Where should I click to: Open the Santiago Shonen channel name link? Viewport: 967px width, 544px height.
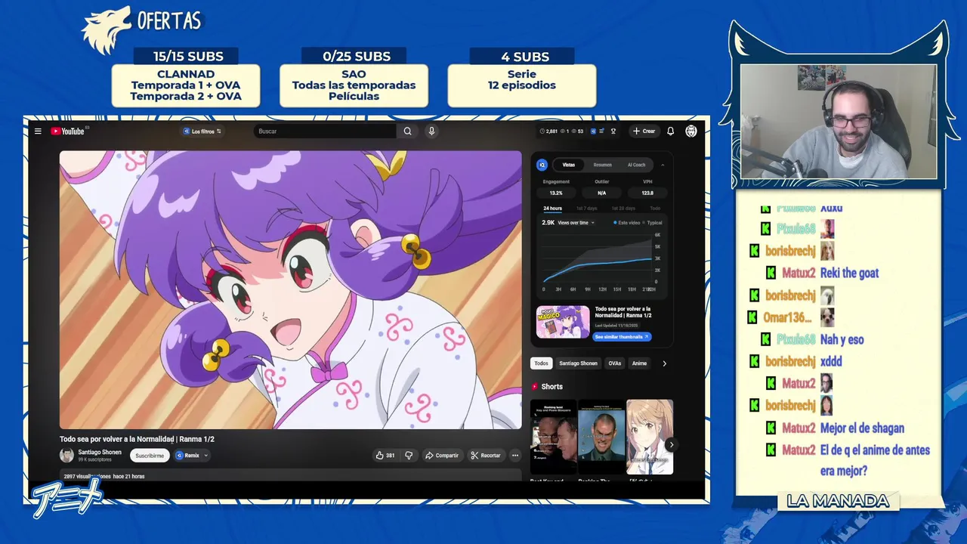100,452
